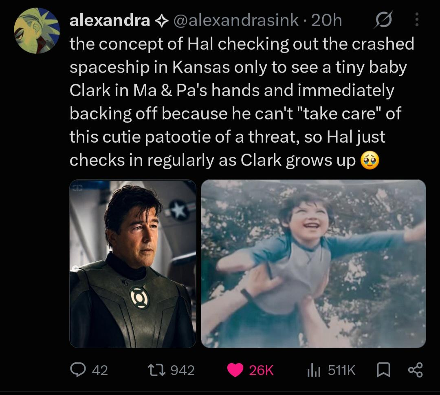The height and width of the screenshot is (395, 440).
Task: Click the speech bubble reply icon
Action: [x=78, y=370]
